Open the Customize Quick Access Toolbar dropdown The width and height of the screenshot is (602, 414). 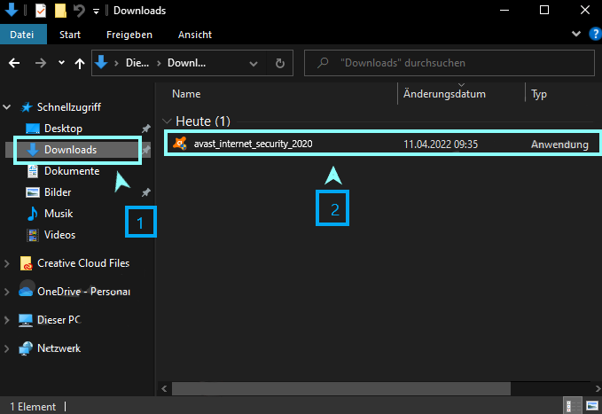[x=96, y=12]
